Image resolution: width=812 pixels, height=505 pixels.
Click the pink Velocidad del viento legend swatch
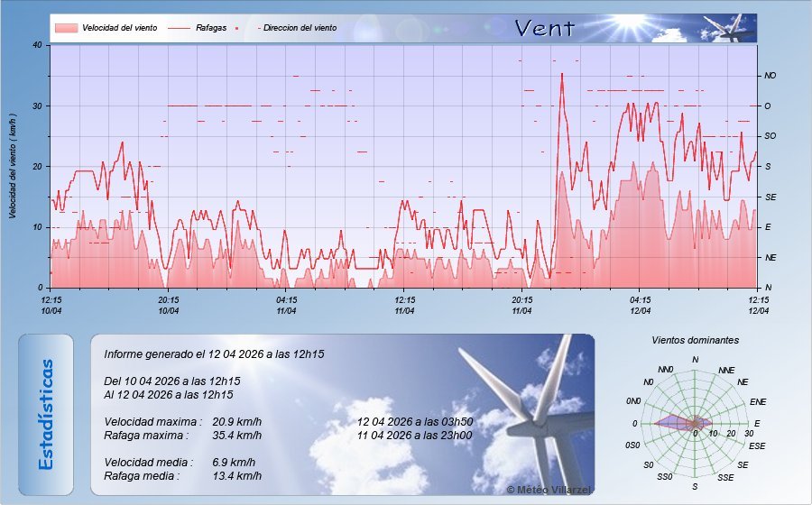click(x=66, y=28)
